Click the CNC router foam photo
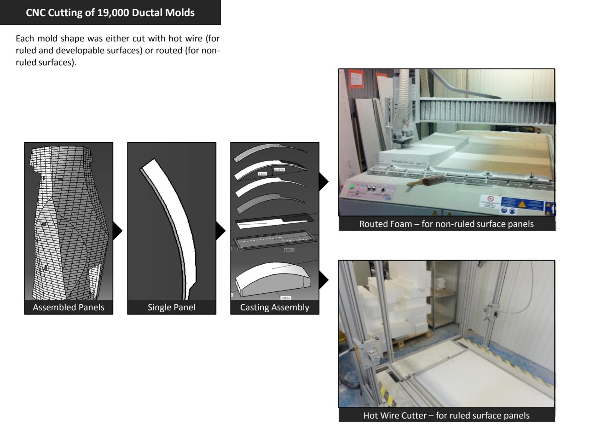Screen dimensions: 589x442 point(447,143)
